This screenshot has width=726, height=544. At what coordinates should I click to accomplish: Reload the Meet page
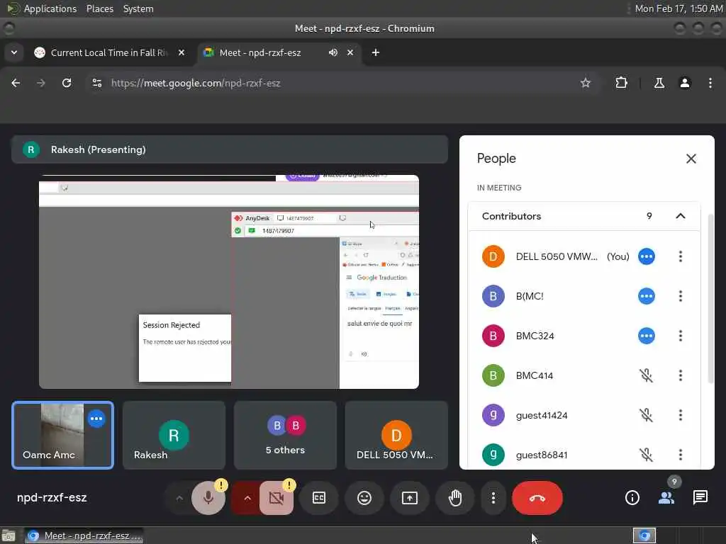click(x=67, y=83)
